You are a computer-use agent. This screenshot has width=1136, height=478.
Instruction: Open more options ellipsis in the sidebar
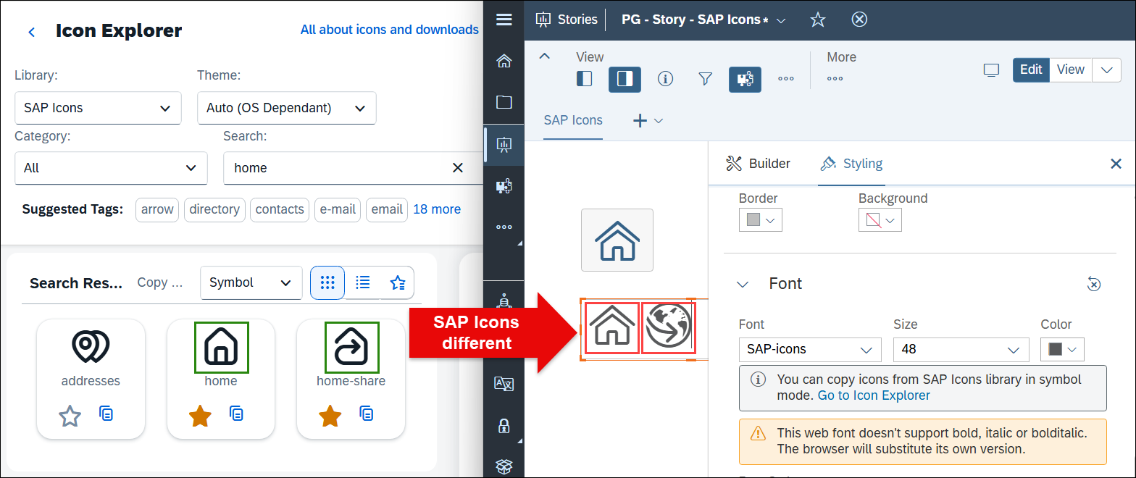click(504, 227)
